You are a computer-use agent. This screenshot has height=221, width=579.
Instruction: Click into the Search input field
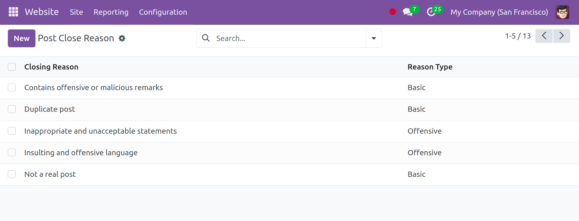(x=289, y=38)
